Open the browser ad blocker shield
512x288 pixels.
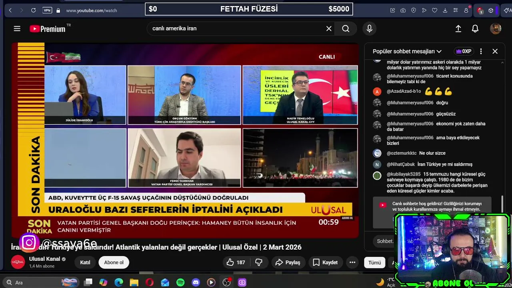pyautogui.click(x=414, y=10)
